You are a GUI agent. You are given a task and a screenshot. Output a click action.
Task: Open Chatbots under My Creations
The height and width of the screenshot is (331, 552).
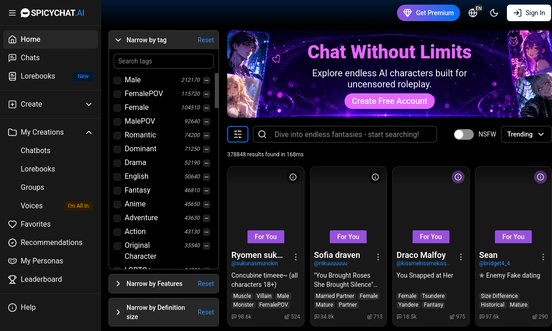pyautogui.click(x=51, y=151)
